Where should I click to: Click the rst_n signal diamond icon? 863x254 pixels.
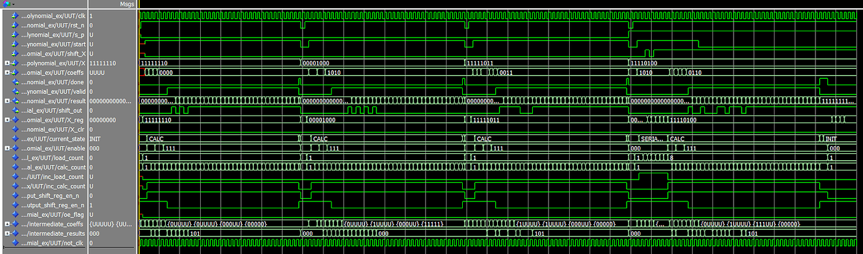click(x=15, y=25)
